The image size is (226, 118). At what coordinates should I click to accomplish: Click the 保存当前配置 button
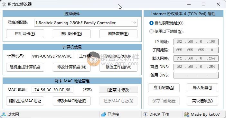coord(164,101)
